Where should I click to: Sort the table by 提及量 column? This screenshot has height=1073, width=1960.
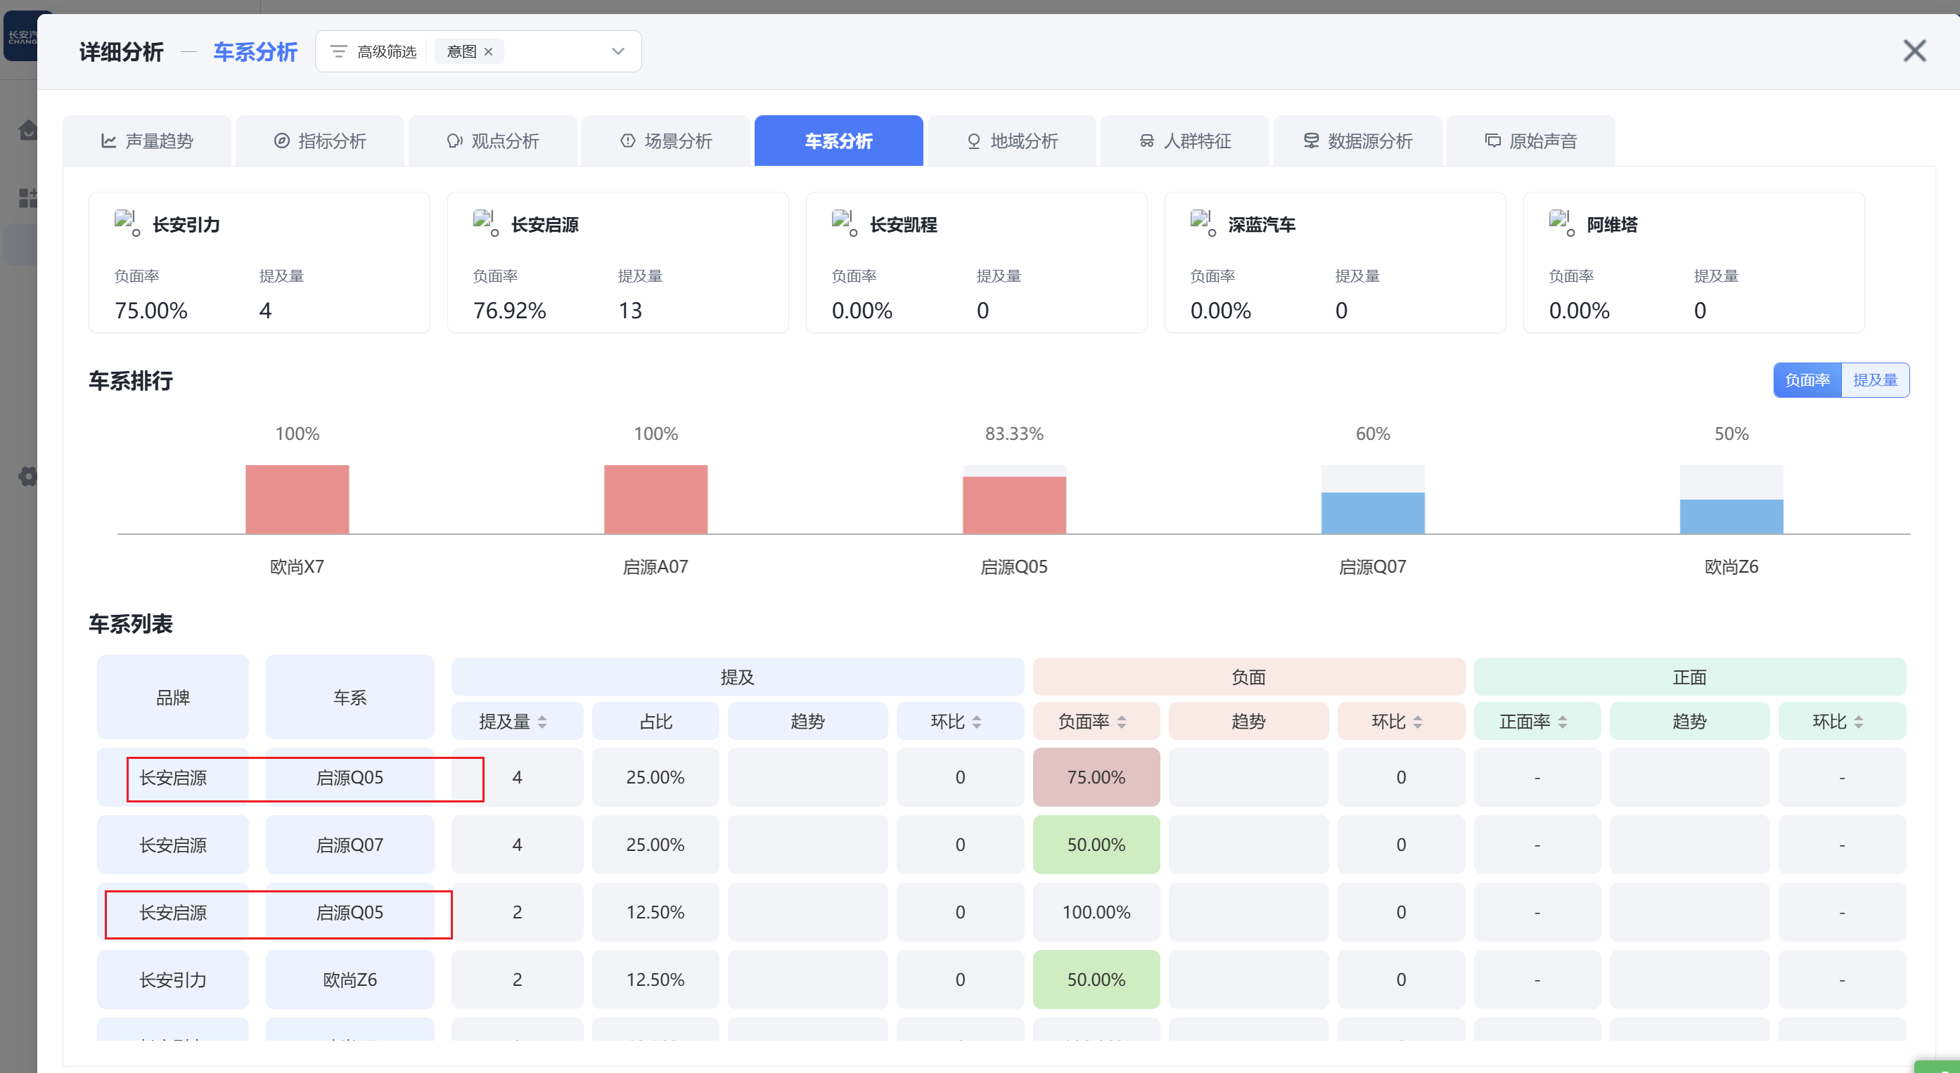click(542, 722)
